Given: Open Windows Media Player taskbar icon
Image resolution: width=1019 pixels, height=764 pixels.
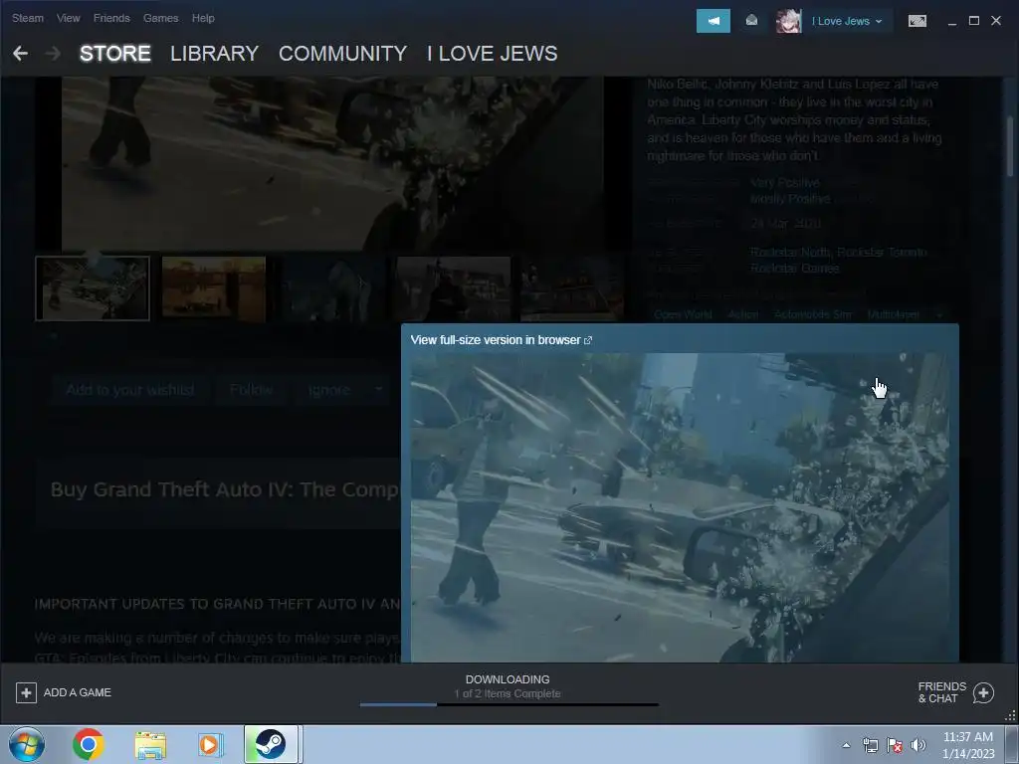Looking at the screenshot, I should pyautogui.click(x=210, y=744).
